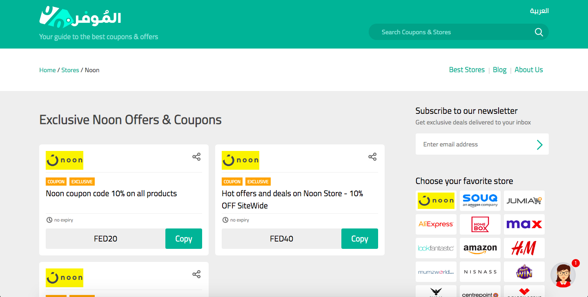The image size is (588, 297).
Task: Open Hot offers and deals title
Action: (292, 199)
